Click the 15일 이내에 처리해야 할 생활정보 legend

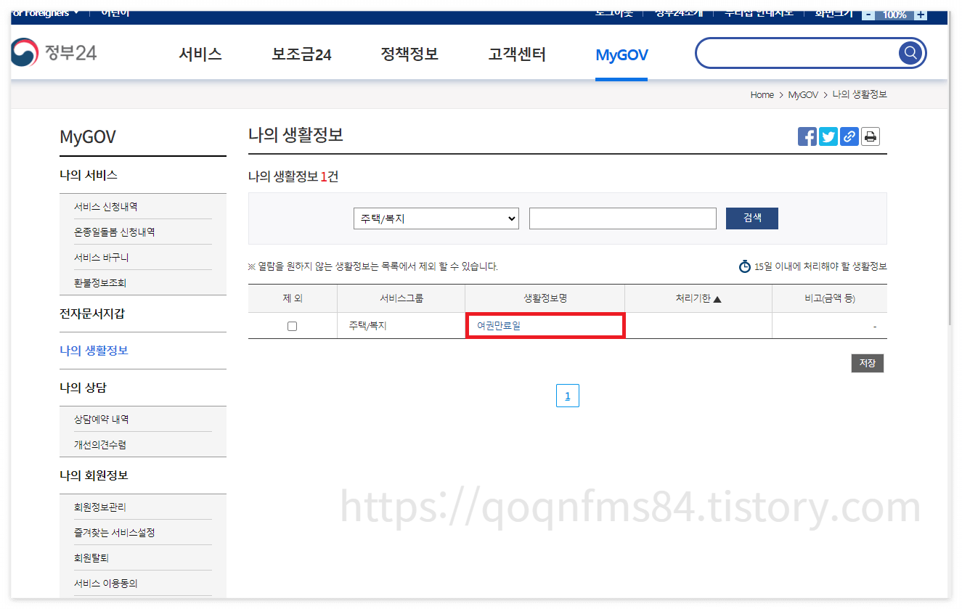(x=813, y=266)
